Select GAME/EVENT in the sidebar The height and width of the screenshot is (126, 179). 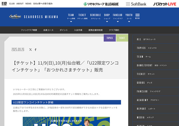click(x=156, y=65)
